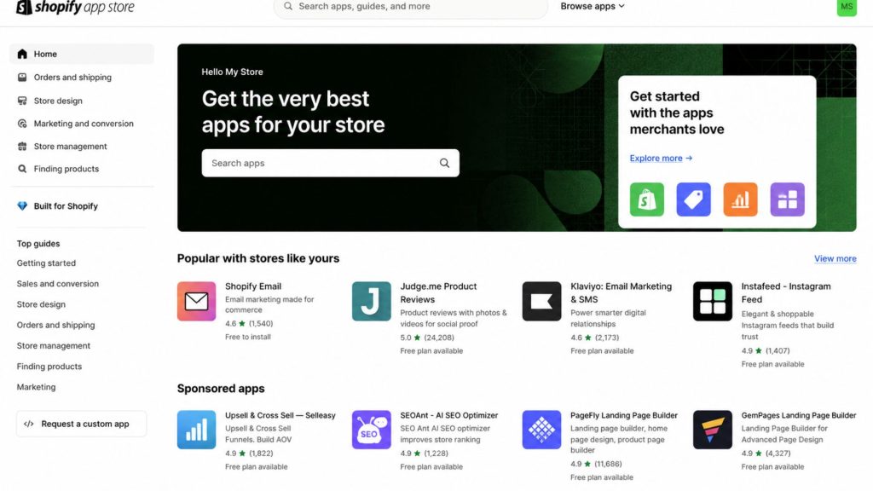873x491 pixels.
Task: Click the Request a custom app button
Action: click(81, 424)
